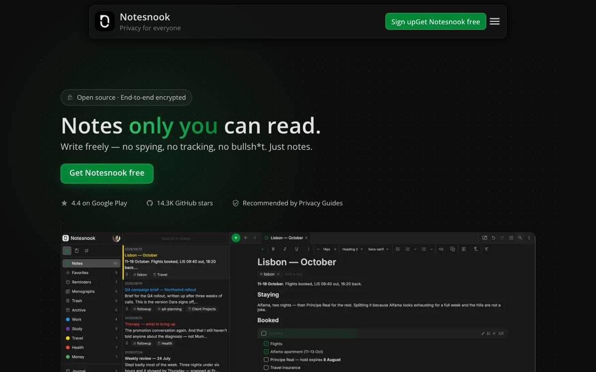Insert numbered list from editor toolbar
The image size is (596, 372).
click(408, 249)
